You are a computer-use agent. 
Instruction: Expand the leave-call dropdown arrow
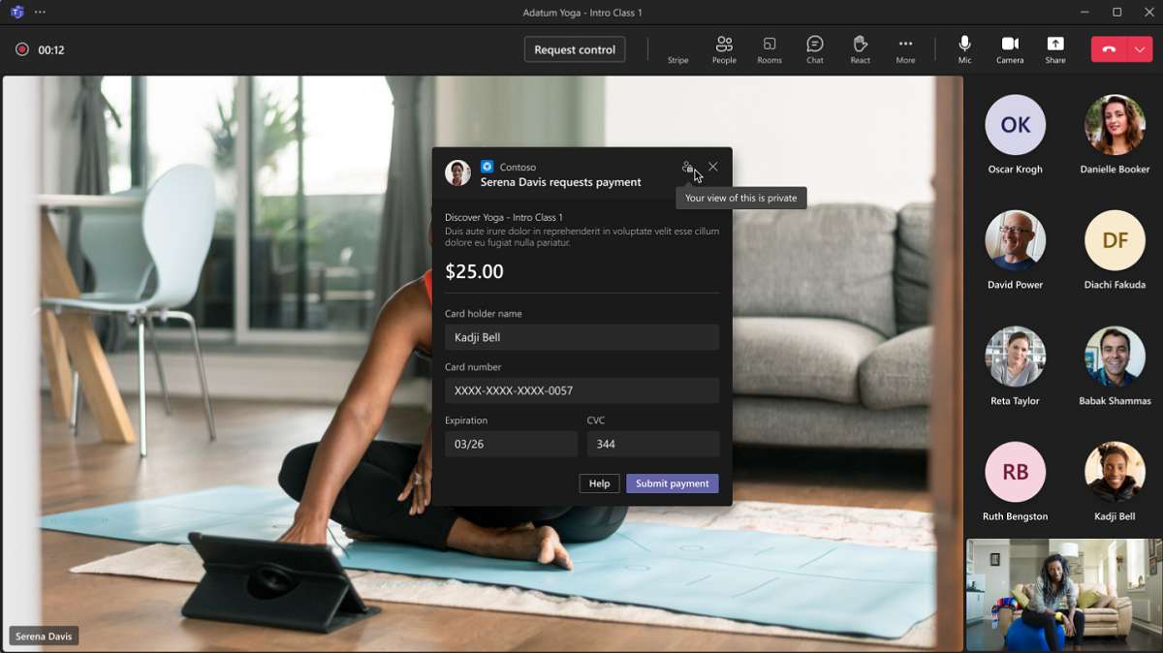coord(1140,49)
